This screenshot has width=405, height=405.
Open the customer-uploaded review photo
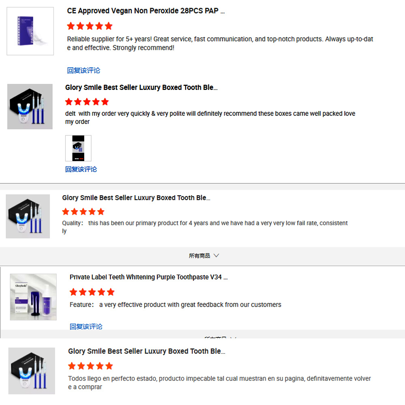78,148
